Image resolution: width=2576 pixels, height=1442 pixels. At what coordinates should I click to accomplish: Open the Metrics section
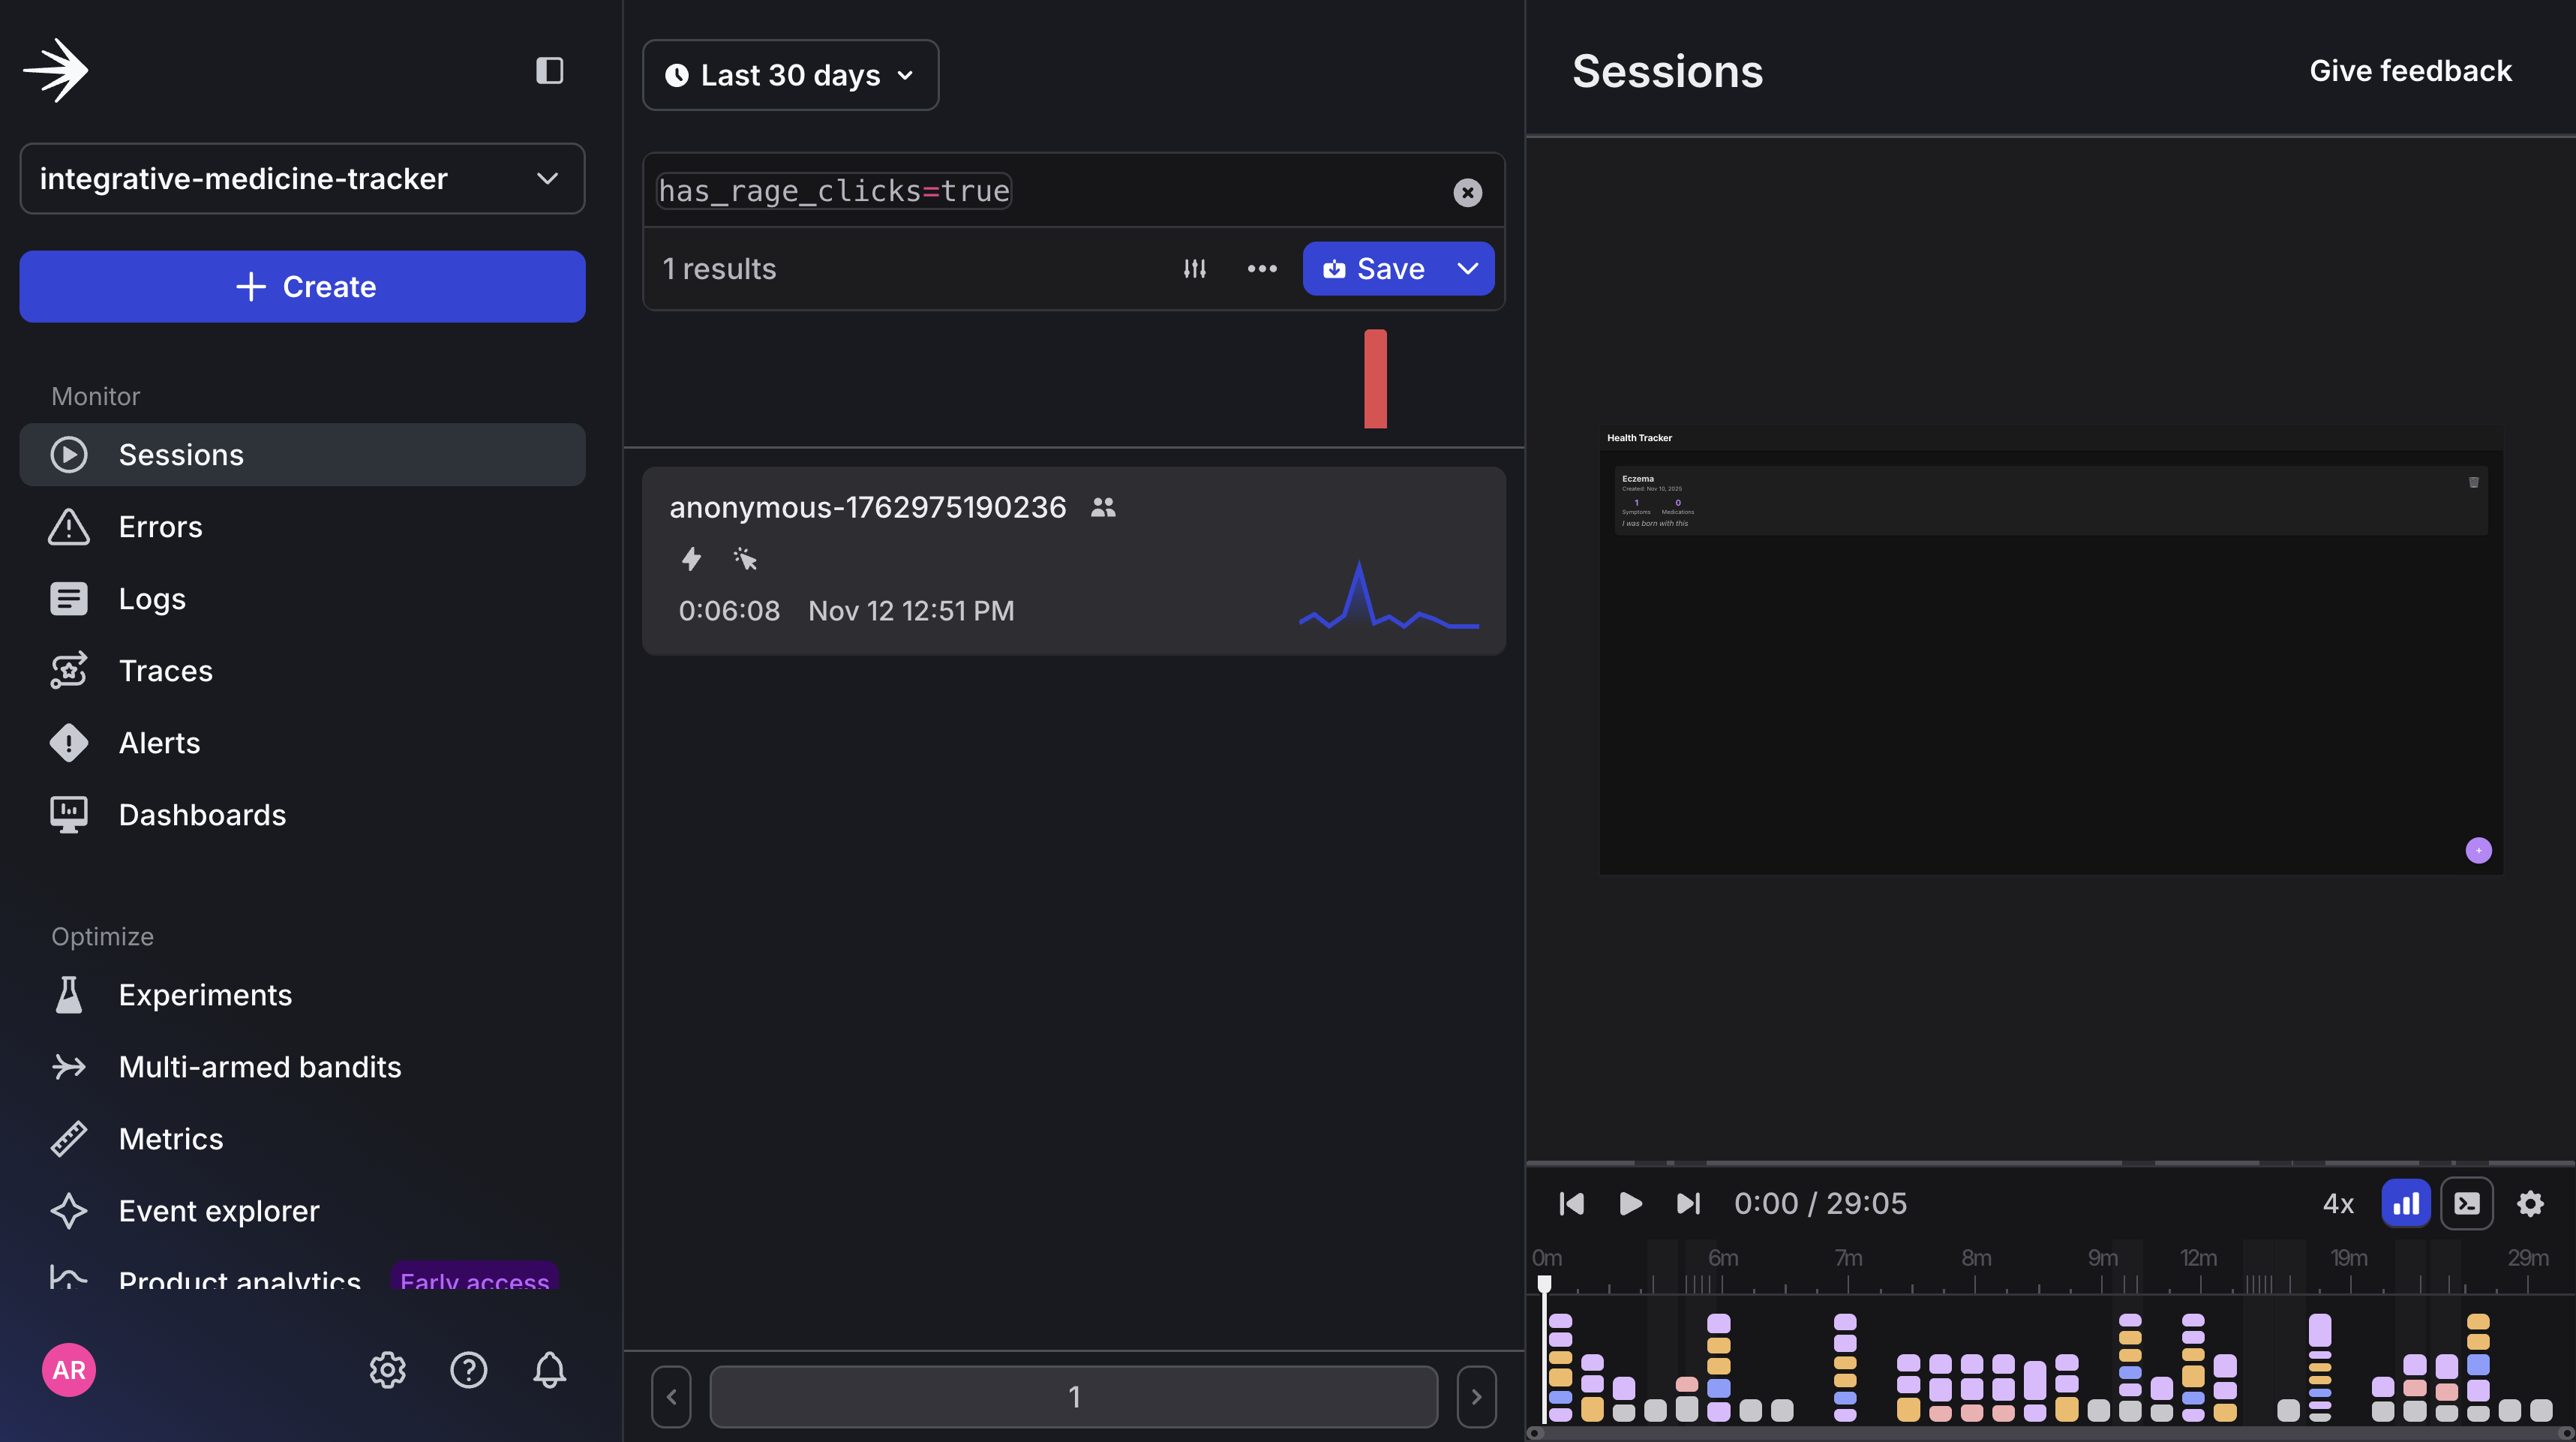pos(171,1138)
